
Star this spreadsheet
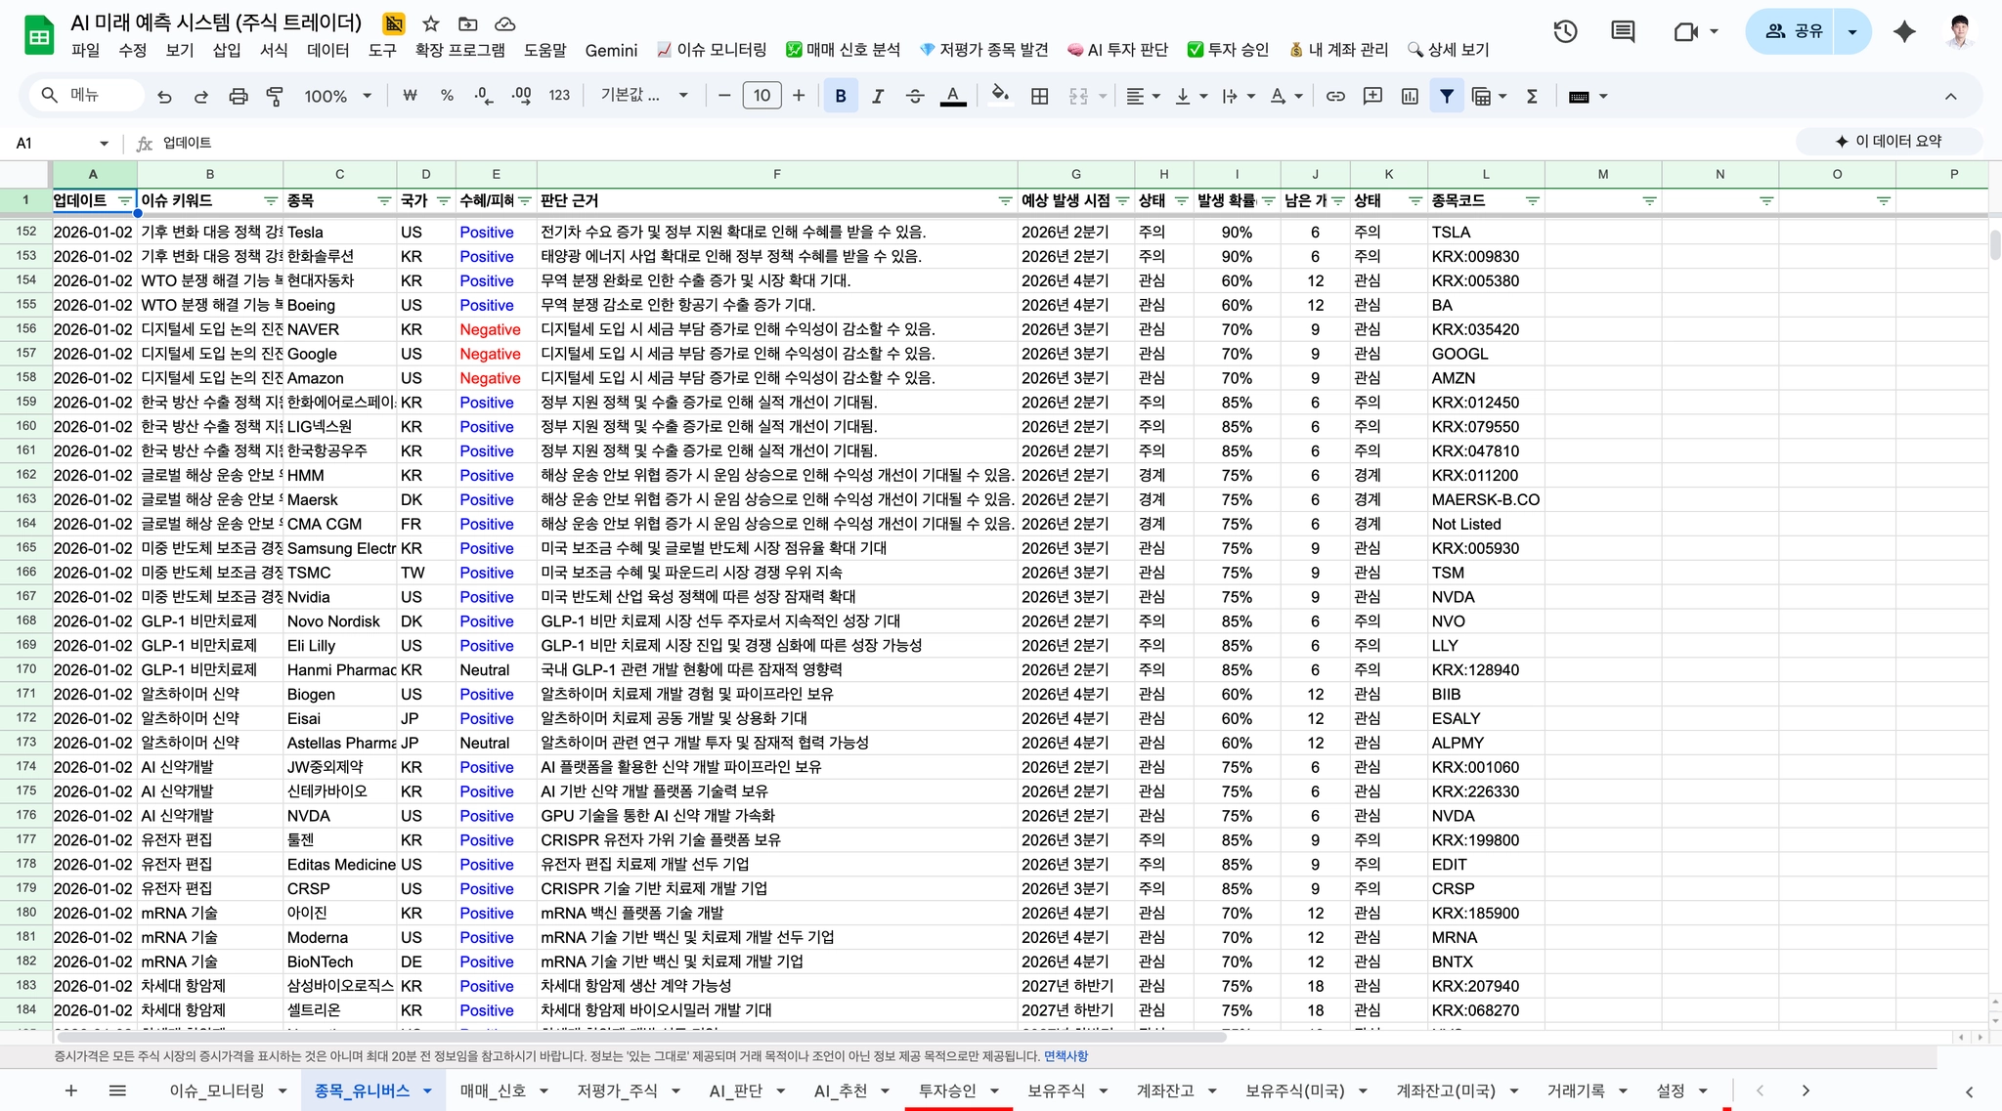click(431, 23)
